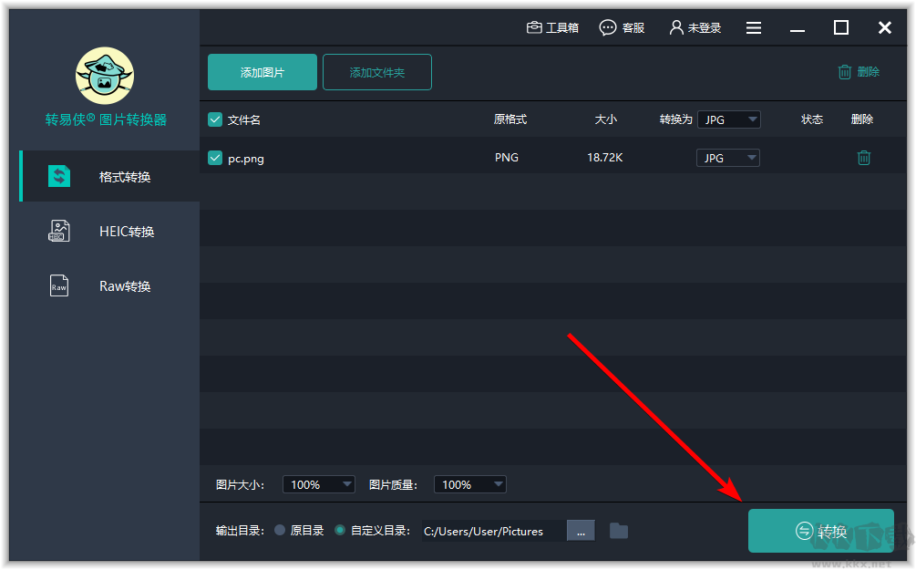Select Raw转换 tab

point(109,285)
